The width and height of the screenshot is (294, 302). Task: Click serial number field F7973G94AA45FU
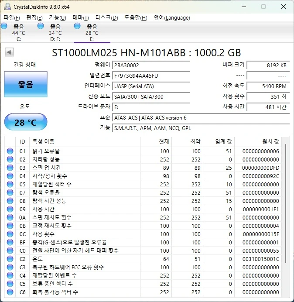(151, 75)
